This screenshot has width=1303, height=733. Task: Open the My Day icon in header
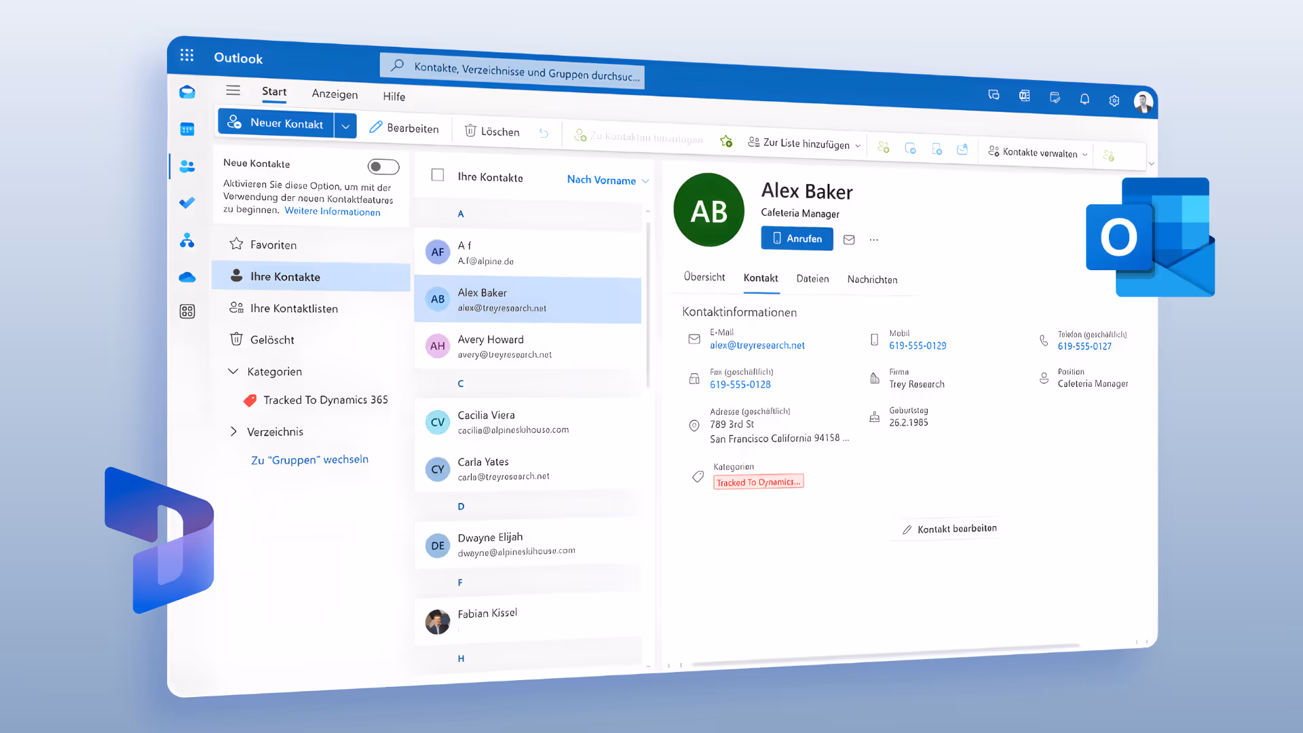pos(1055,98)
